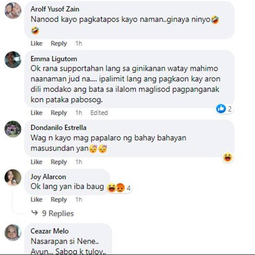Open Arolf Yusof Zain's profile picture
Viewport: 255px width, 255px height.
(13, 11)
